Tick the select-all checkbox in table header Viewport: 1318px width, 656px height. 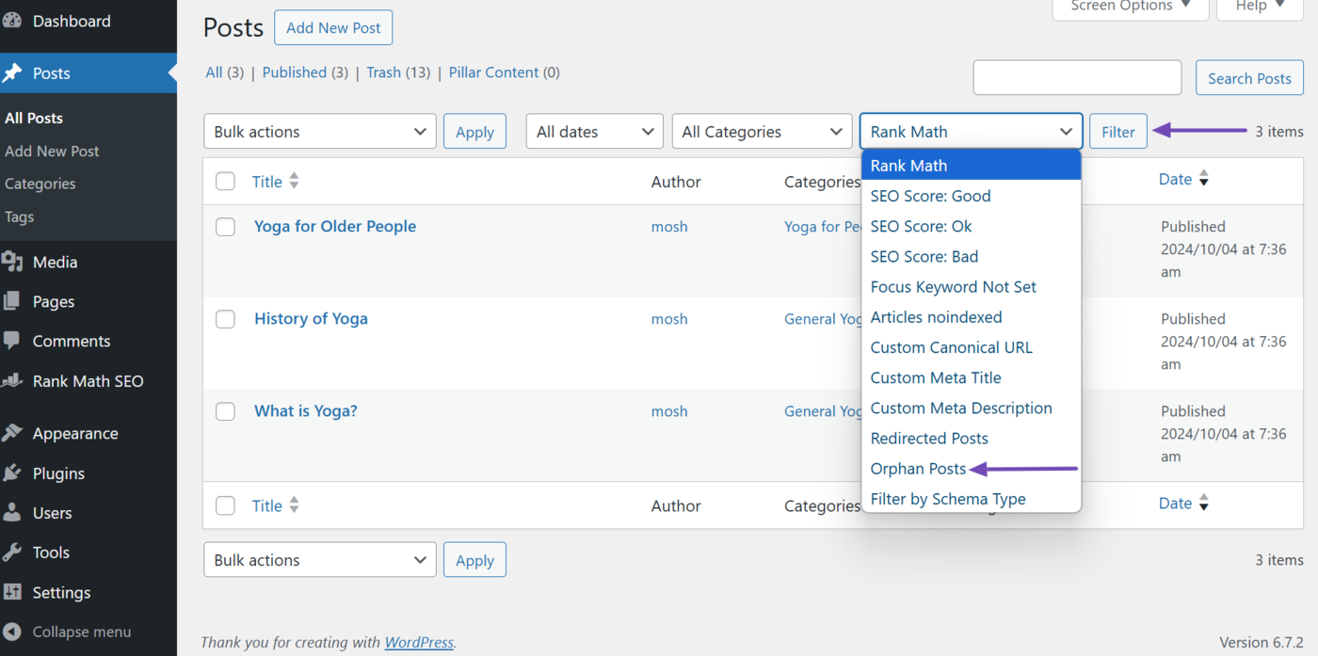pos(225,181)
